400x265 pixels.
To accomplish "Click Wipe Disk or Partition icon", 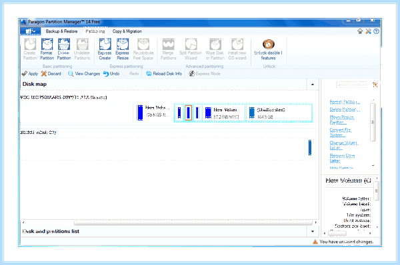I will [x=215, y=49].
